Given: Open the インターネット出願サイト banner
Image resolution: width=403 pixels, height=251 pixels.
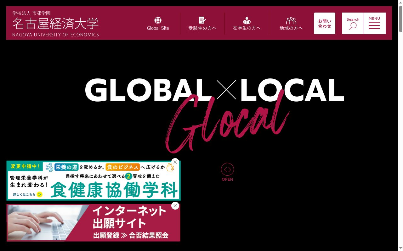Looking at the screenshot, I should pyautogui.click(x=94, y=223).
